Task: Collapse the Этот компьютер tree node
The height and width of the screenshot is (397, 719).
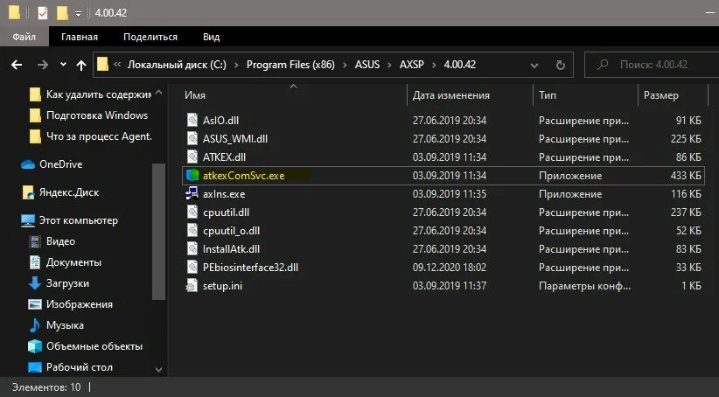Action: 13,220
